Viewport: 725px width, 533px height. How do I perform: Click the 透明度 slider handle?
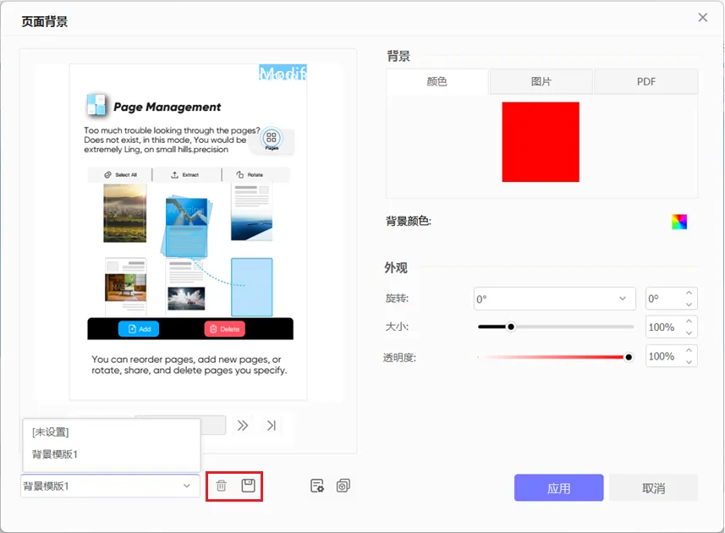pyautogui.click(x=629, y=357)
